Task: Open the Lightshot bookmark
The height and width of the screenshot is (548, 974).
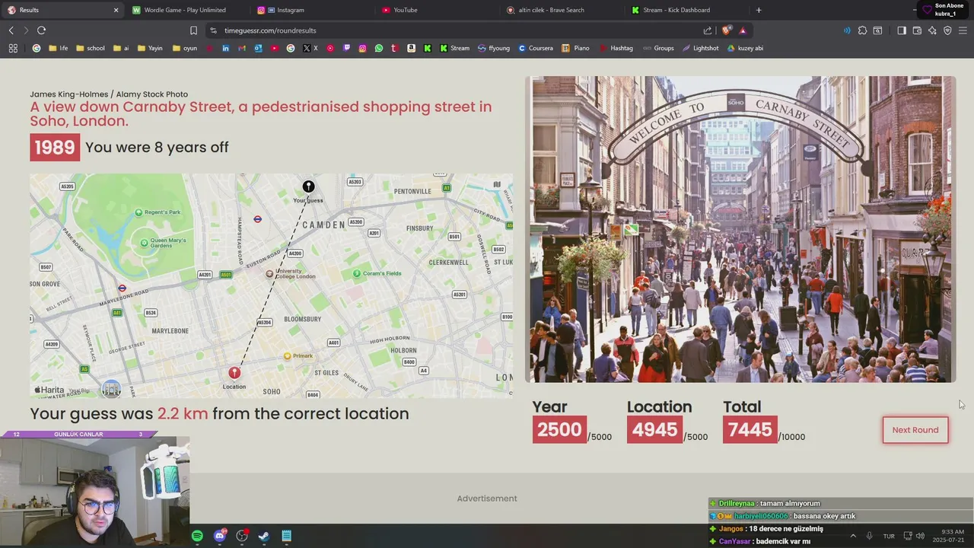Action: click(x=700, y=48)
